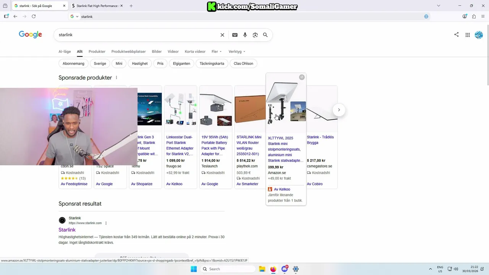489x275 pixels.
Task: Open the translate page icon in address bar
Action: pyautogui.click(x=426, y=16)
